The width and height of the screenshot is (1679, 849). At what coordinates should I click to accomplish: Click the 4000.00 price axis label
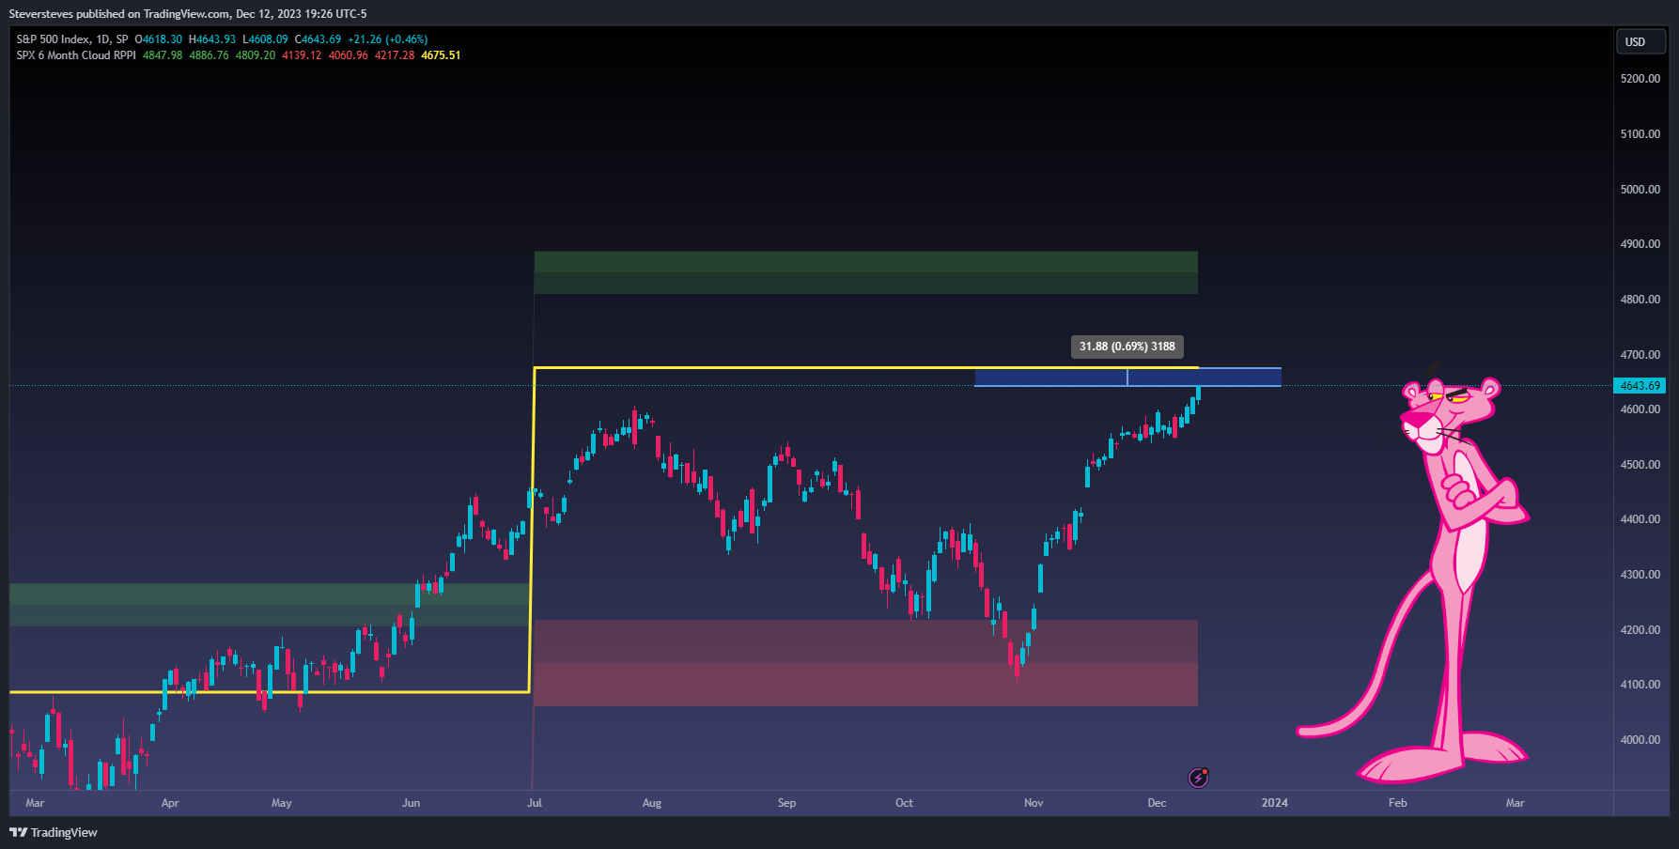coord(1640,740)
